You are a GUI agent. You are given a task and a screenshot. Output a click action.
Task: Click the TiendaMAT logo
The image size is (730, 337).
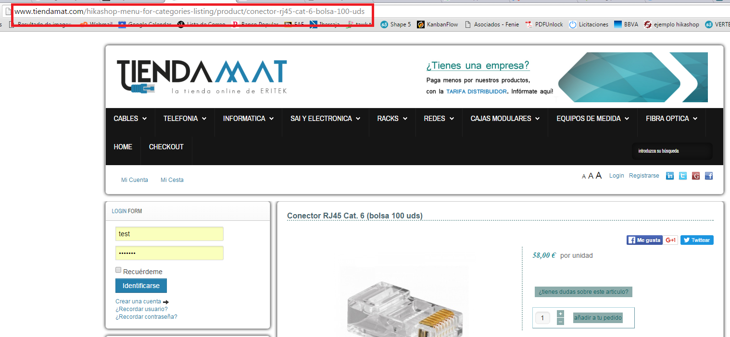[202, 77]
